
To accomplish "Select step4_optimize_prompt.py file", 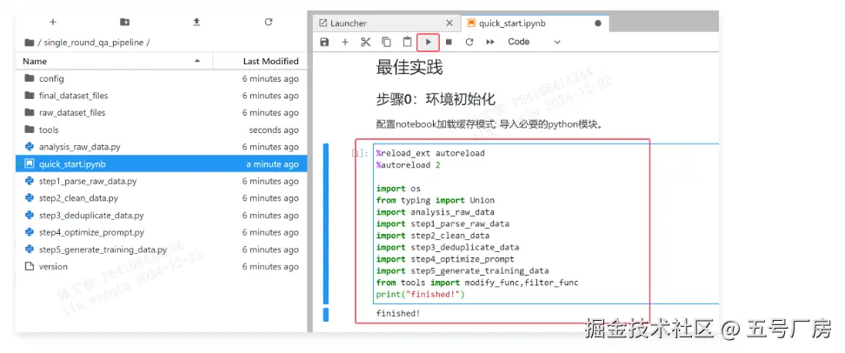I will tap(162, 232).
